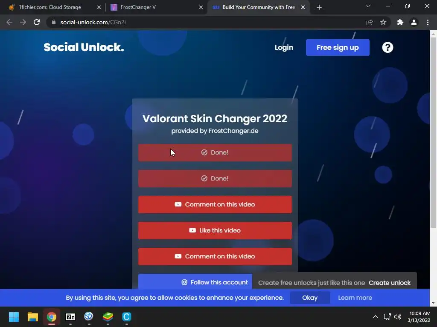Click the page vertical scrollbar

(x=433, y=133)
